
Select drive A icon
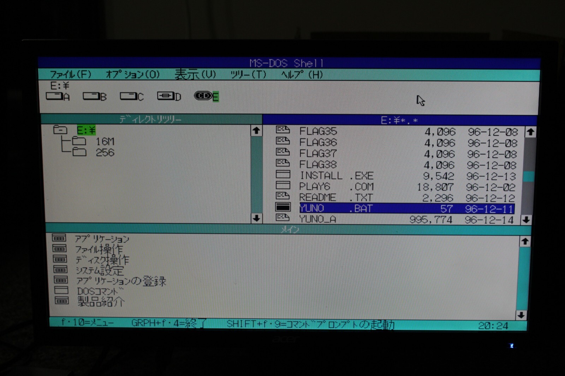58,96
